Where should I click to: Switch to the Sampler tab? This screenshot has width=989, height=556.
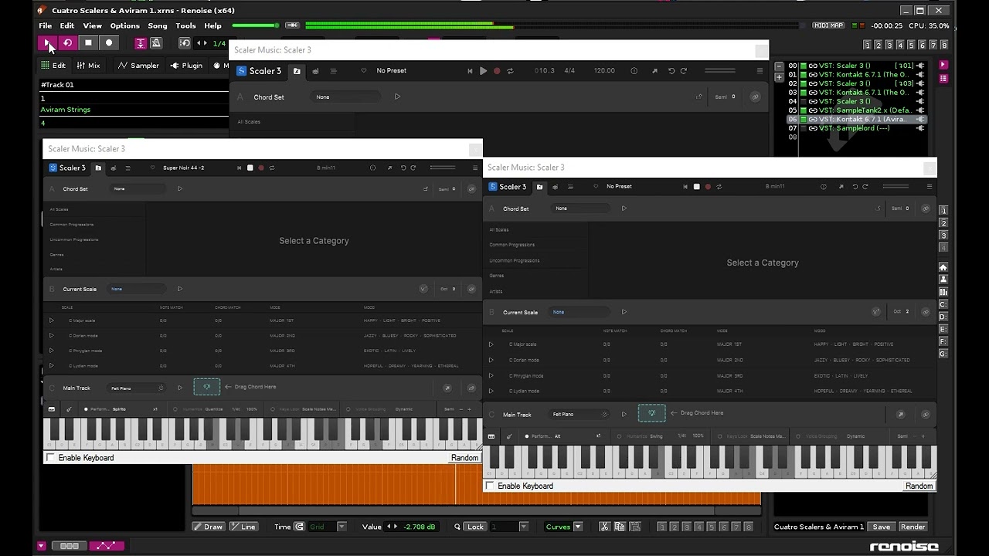point(139,66)
